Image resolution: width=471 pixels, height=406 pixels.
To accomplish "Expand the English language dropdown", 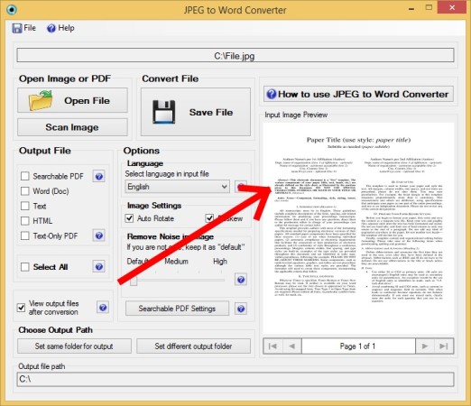I will pyautogui.click(x=177, y=187).
